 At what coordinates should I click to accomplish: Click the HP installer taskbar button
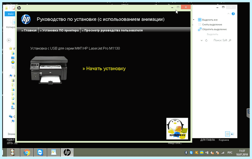(67, 152)
